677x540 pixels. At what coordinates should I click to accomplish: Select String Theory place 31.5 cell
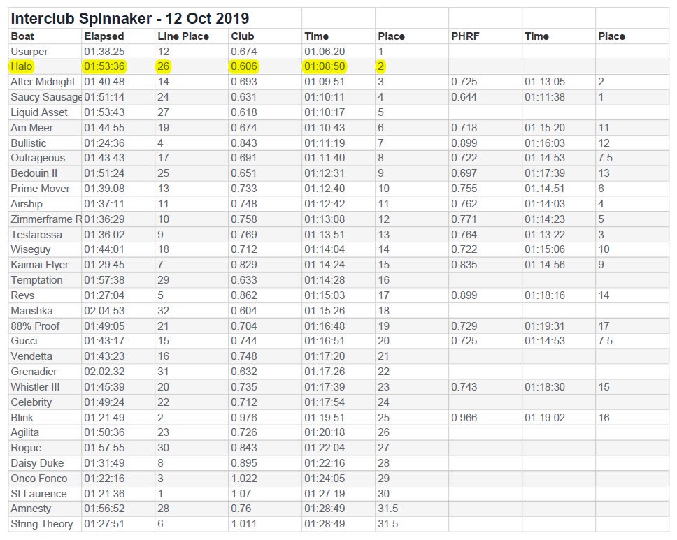[x=412, y=524]
